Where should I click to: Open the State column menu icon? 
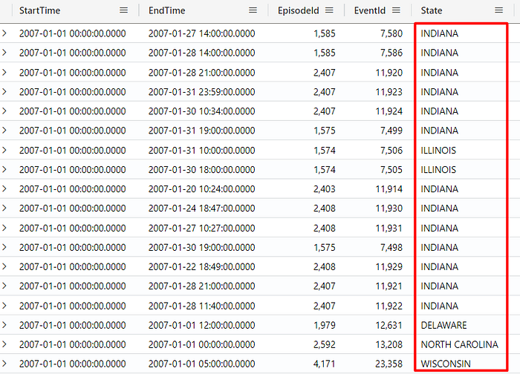(499, 10)
